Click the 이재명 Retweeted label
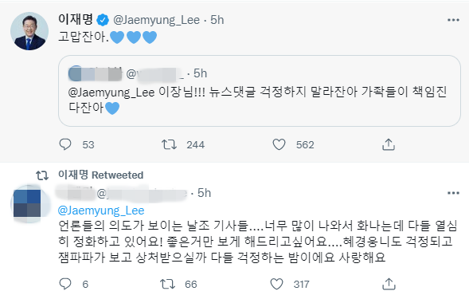 [101, 175]
